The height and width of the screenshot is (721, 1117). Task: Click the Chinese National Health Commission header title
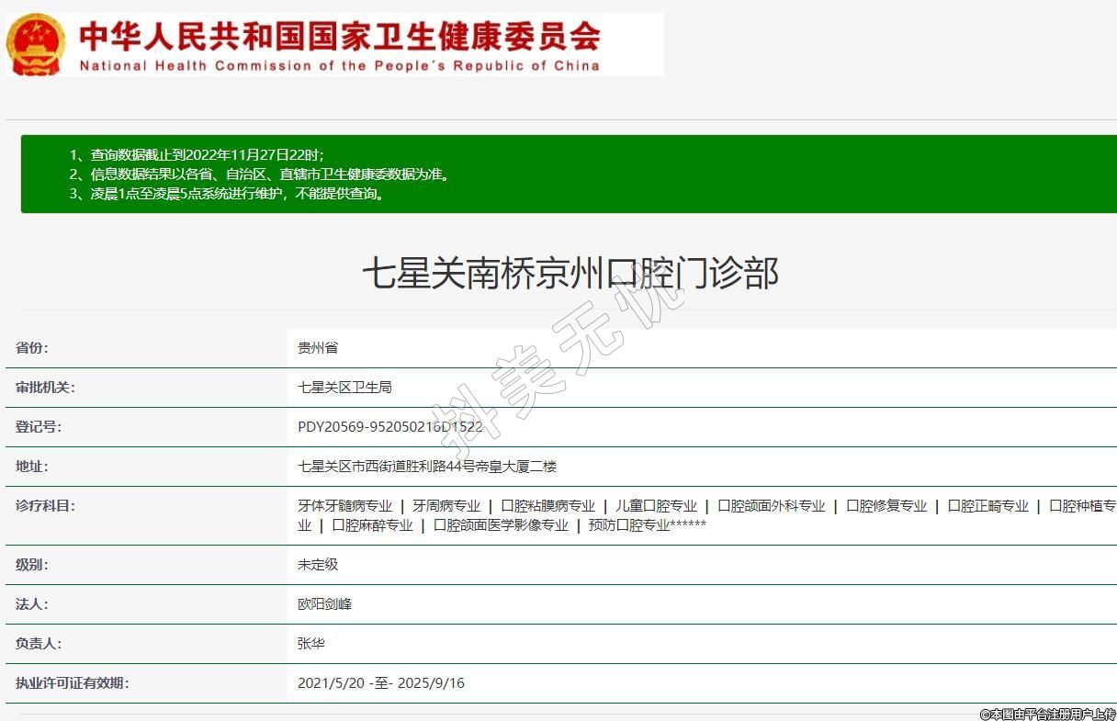pos(339,36)
